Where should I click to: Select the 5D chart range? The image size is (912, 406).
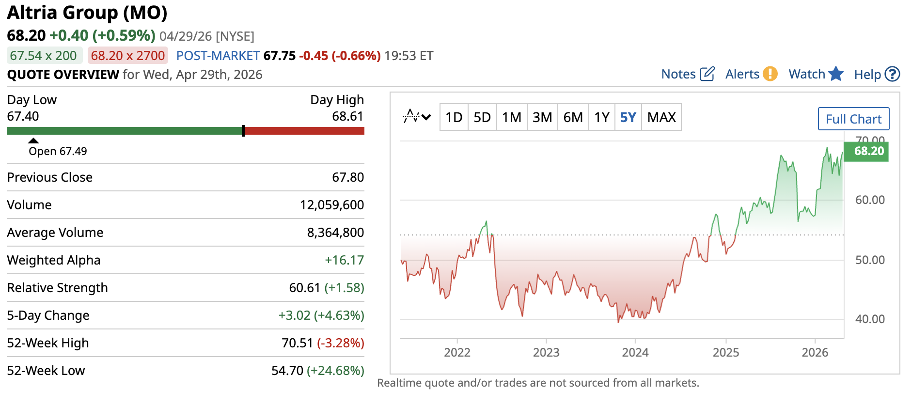coord(482,117)
